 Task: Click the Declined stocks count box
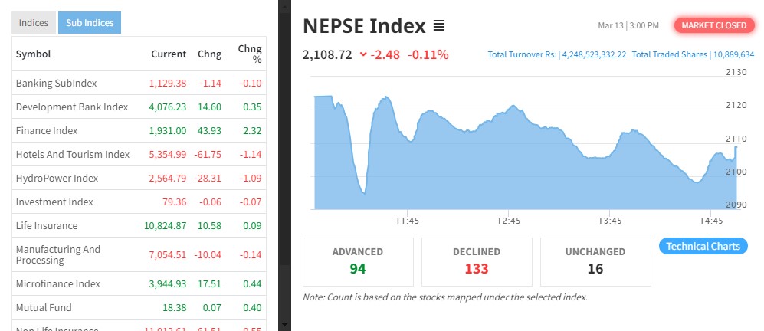click(x=477, y=261)
